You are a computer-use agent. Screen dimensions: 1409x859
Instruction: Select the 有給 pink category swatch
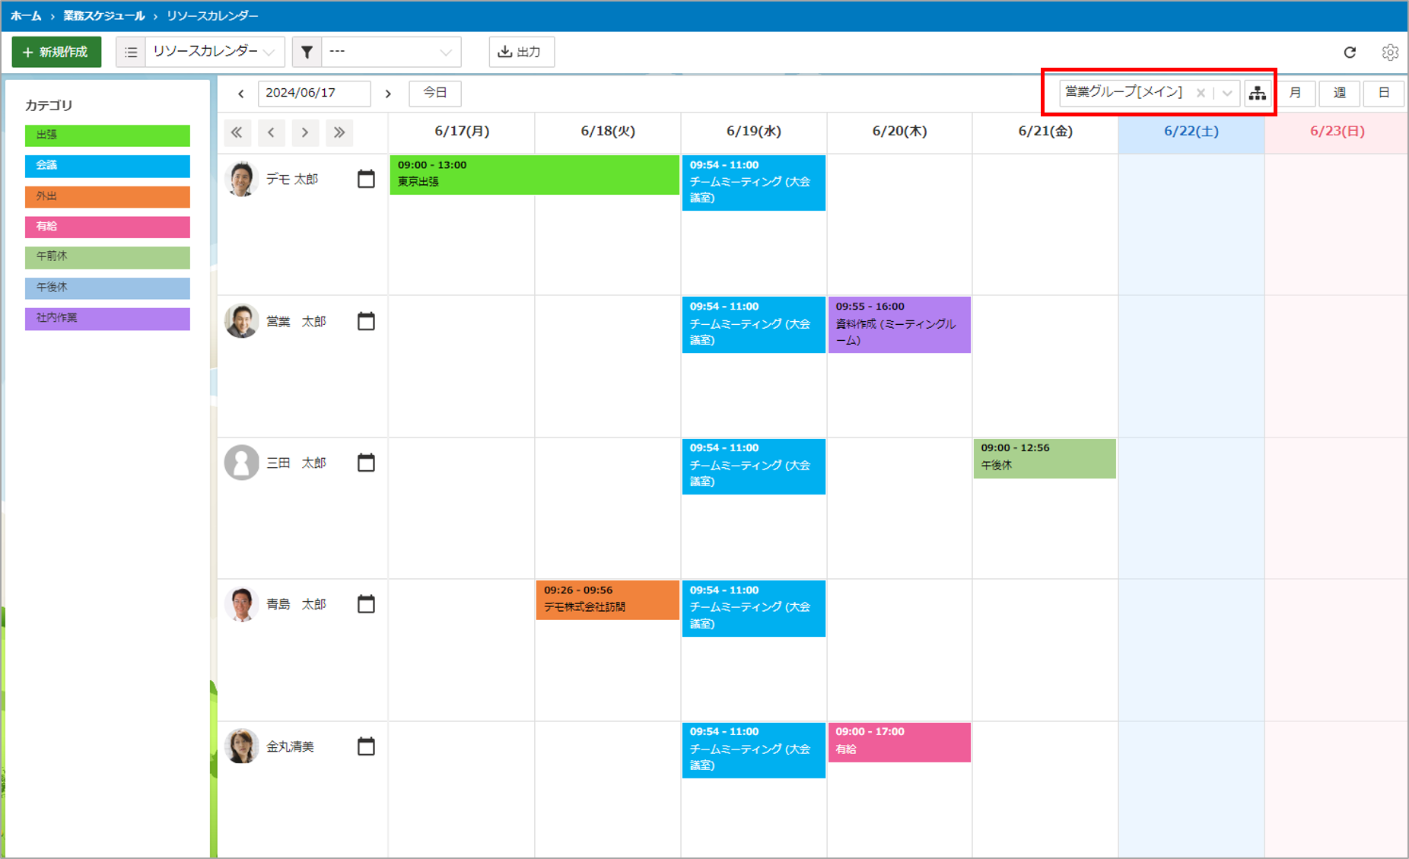pyautogui.click(x=107, y=227)
